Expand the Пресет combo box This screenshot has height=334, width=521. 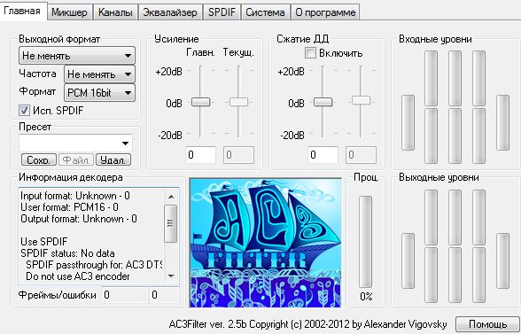click(x=76, y=144)
